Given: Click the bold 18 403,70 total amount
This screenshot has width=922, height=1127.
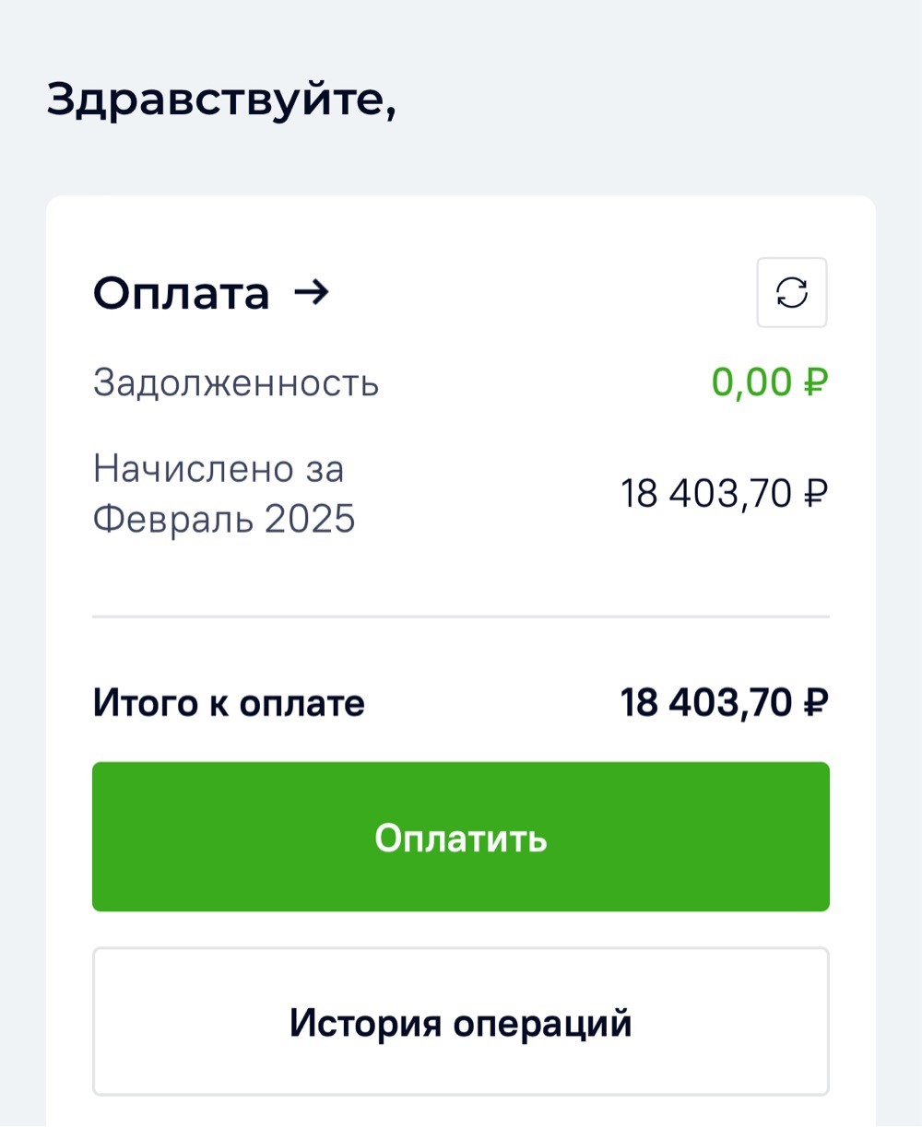Looking at the screenshot, I should coord(706,703).
